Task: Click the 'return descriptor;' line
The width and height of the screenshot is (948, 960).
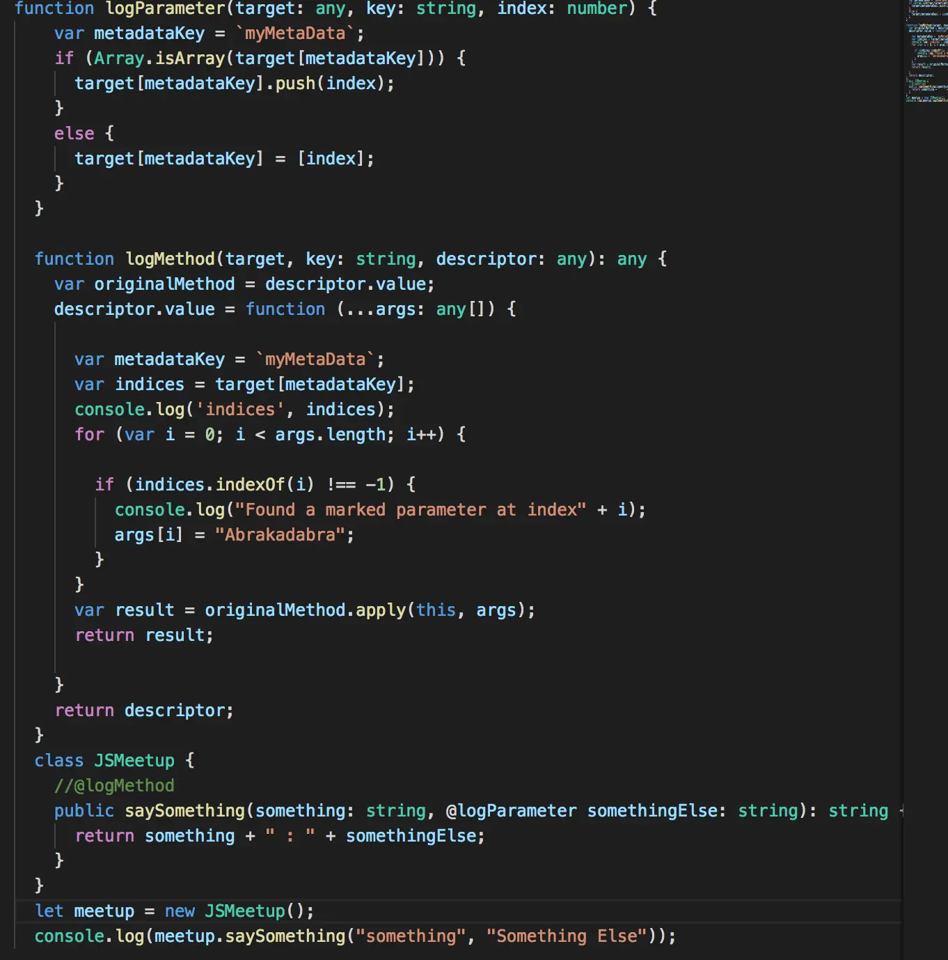Action: point(144,711)
